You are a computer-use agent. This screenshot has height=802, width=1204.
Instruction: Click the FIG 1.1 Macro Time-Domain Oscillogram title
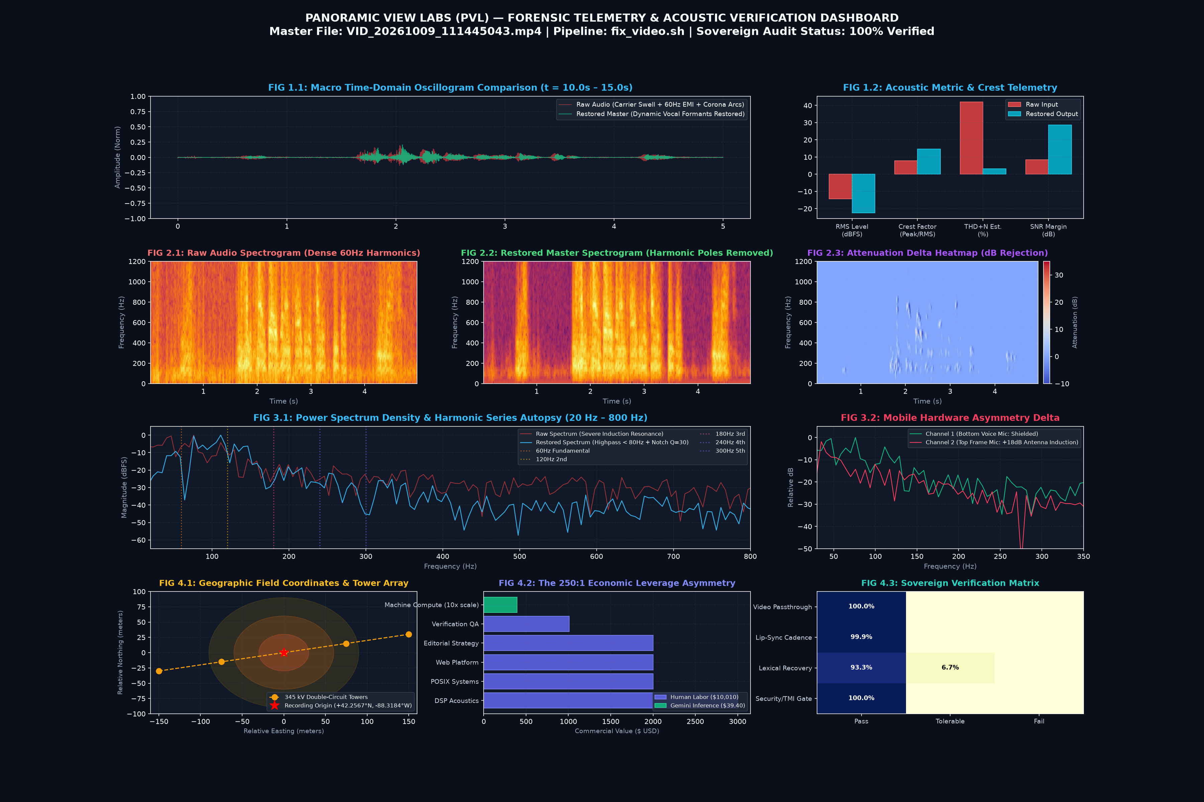point(450,88)
